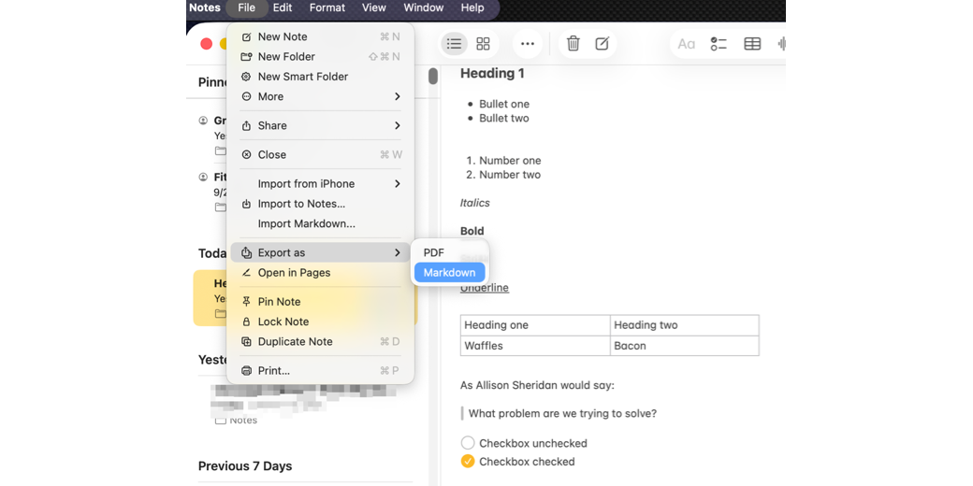
Task: Click the 'Number two' list item
Action: tap(510, 175)
